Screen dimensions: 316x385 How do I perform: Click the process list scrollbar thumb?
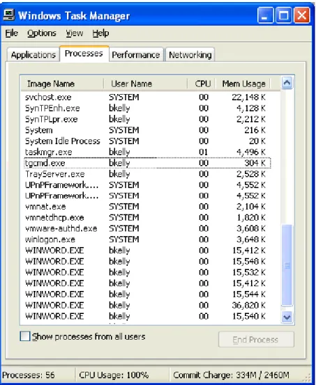click(x=287, y=265)
